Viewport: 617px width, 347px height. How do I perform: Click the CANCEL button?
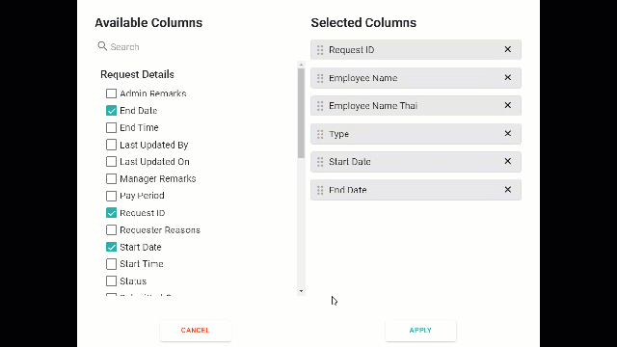pyautogui.click(x=195, y=330)
